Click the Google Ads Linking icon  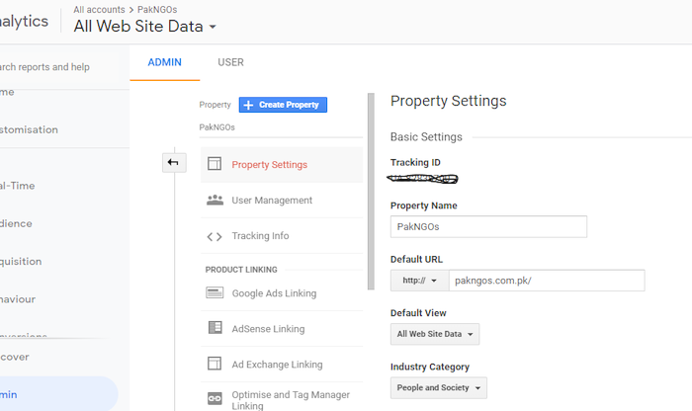tap(215, 292)
